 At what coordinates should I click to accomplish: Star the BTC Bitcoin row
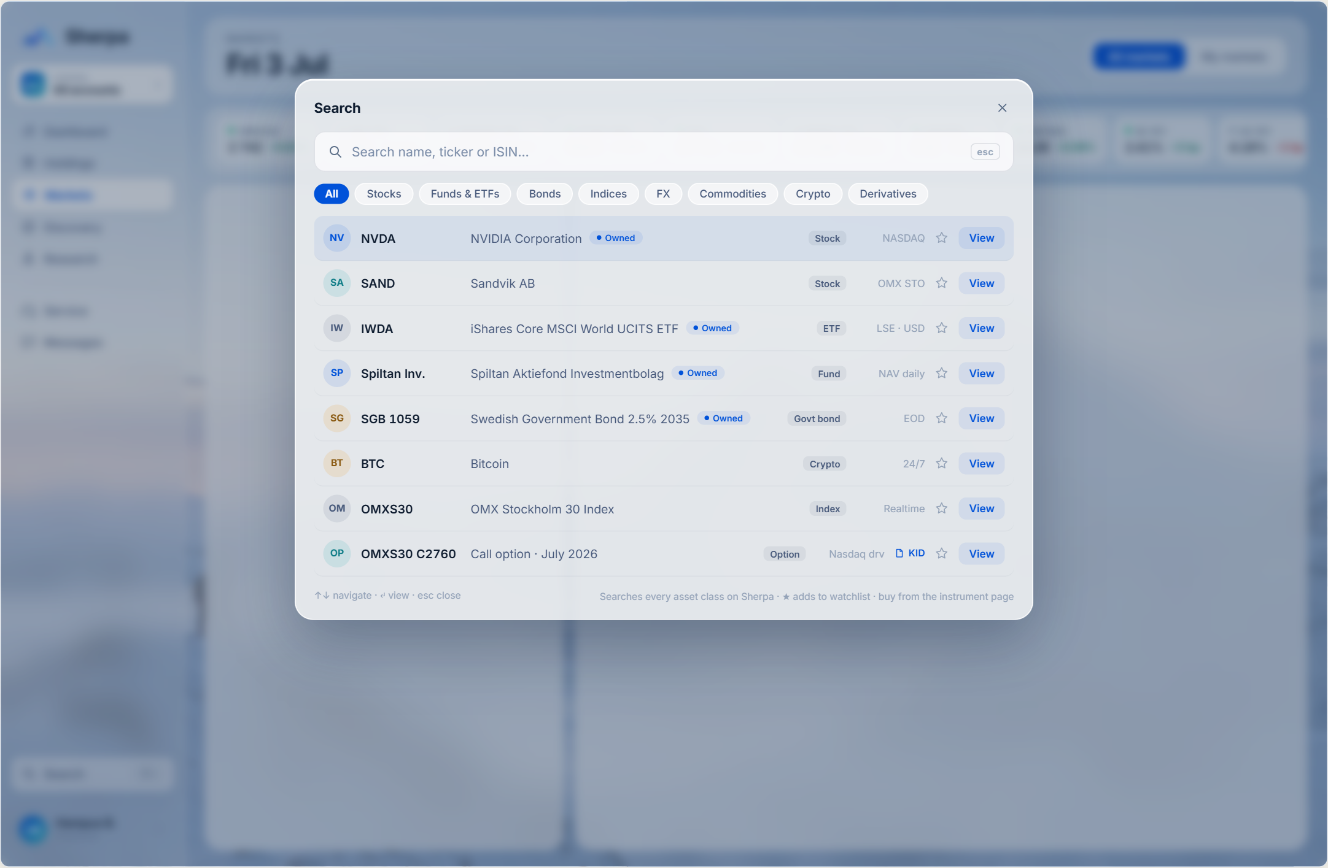click(941, 463)
